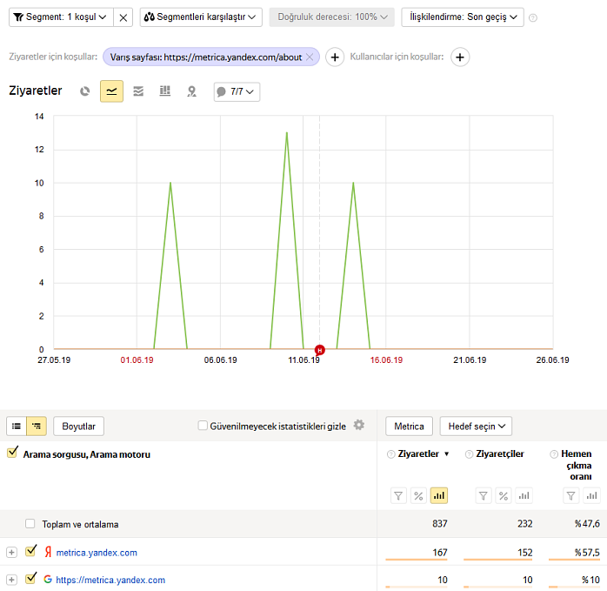The image size is (607, 591).
Task: Toggle the Arama sorgusu, Arama motoru checkbox
Action: tap(12, 453)
